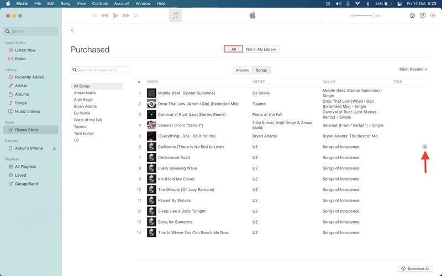Start playback with the play button
The image size is (442, 276).
coord(115,15)
